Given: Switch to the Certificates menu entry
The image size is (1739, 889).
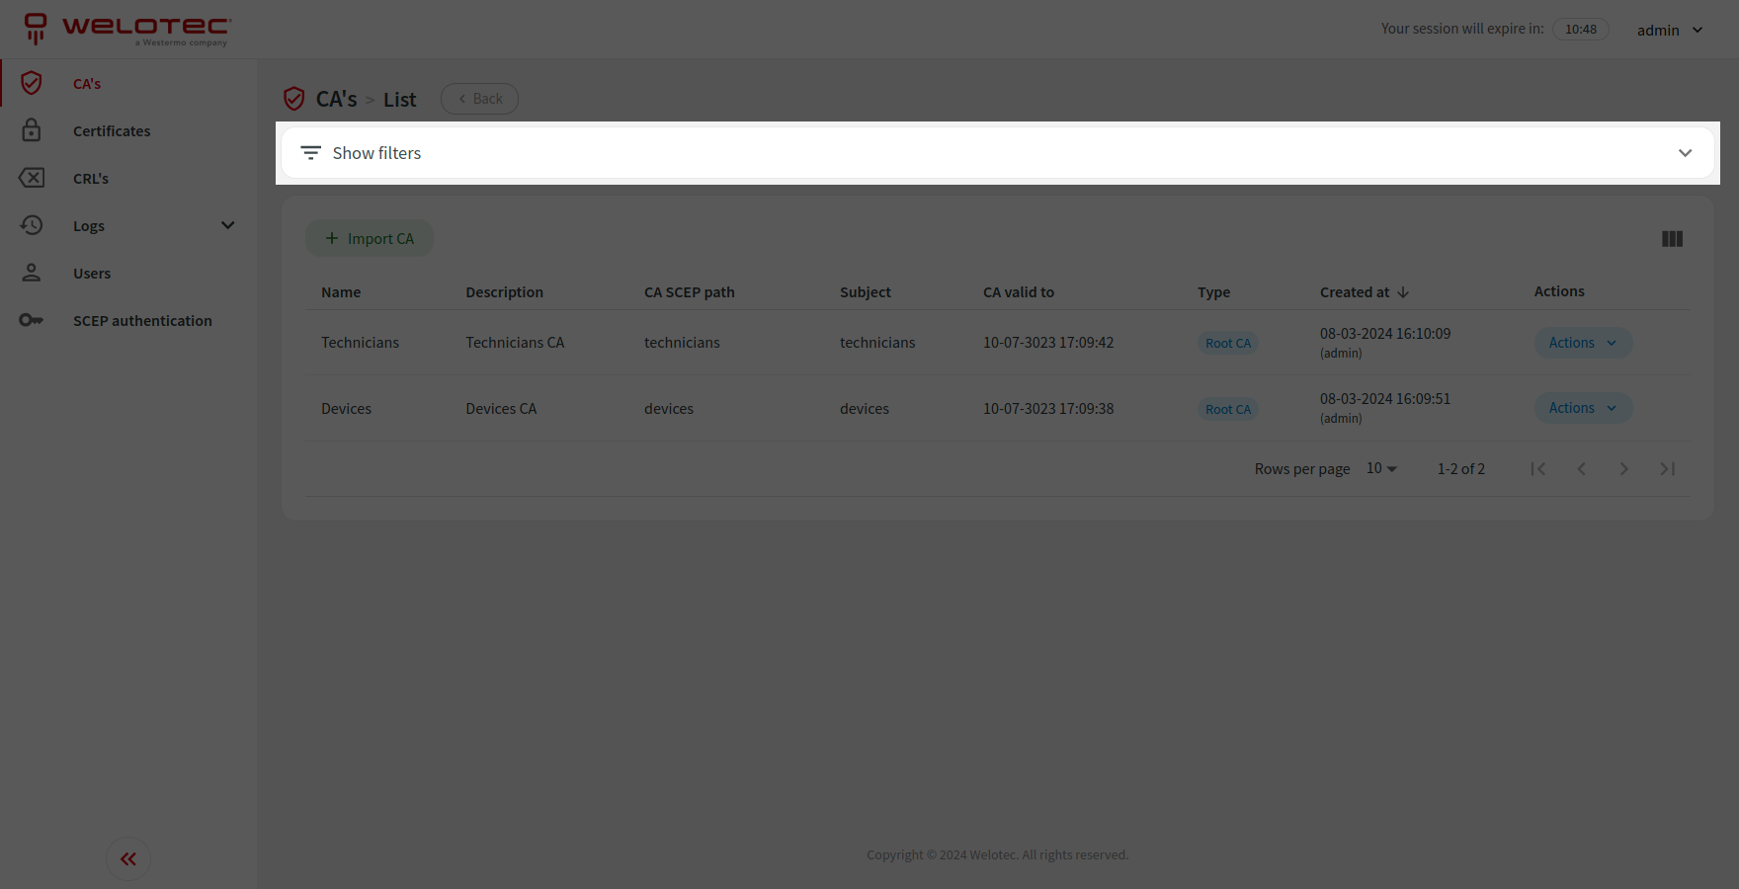Looking at the screenshot, I should (x=112, y=130).
